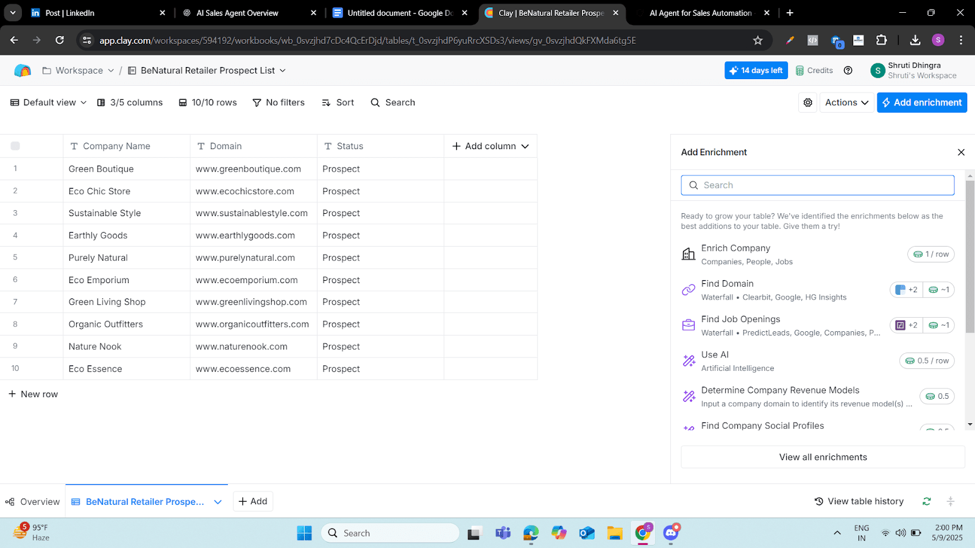Viewport: 975px width, 548px height.
Task: Open the 10/10 rows selector
Action: [x=208, y=103]
